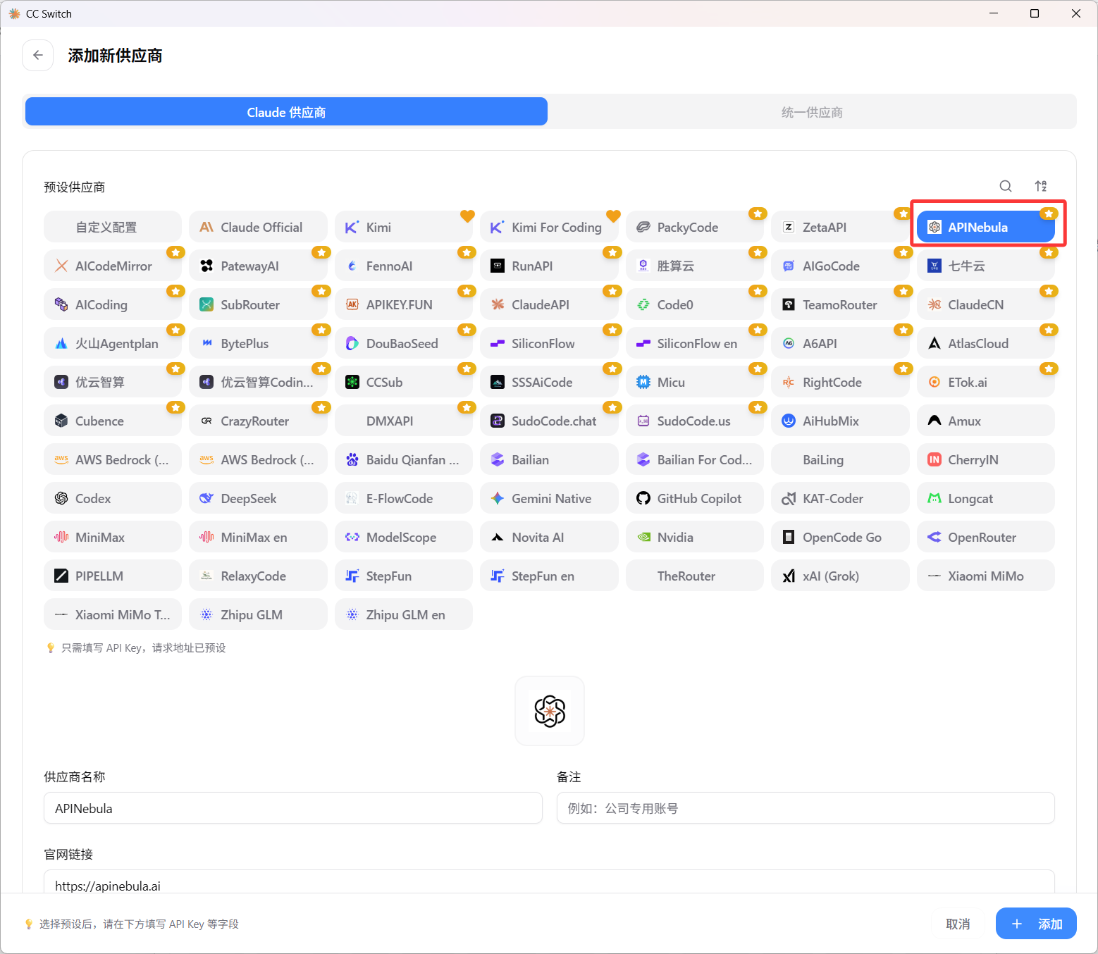Click the large provider icon preview
This screenshot has width=1098, height=954.
pos(550,711)
